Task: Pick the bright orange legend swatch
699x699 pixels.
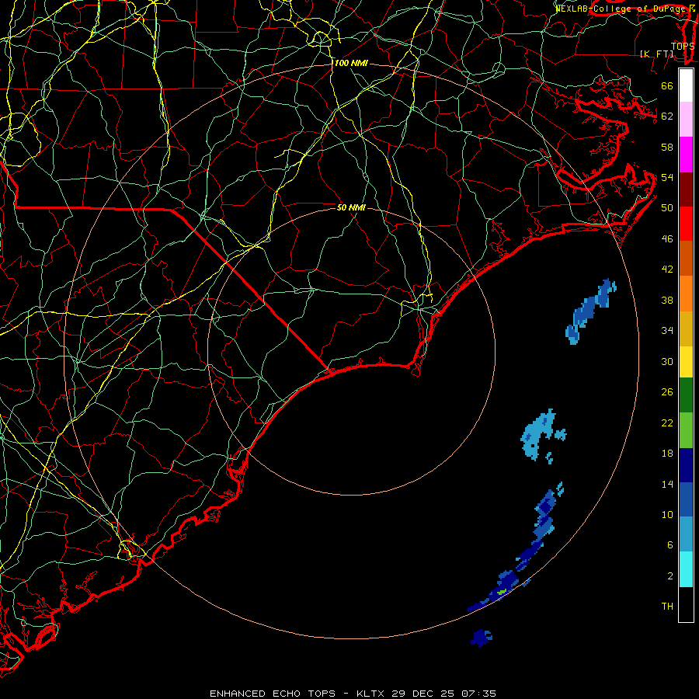Action: coord(686,293)
